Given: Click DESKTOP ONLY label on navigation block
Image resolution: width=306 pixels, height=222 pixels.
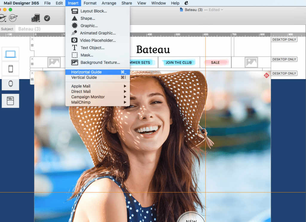Looking at the screenshot, I should tap(284, 59).
